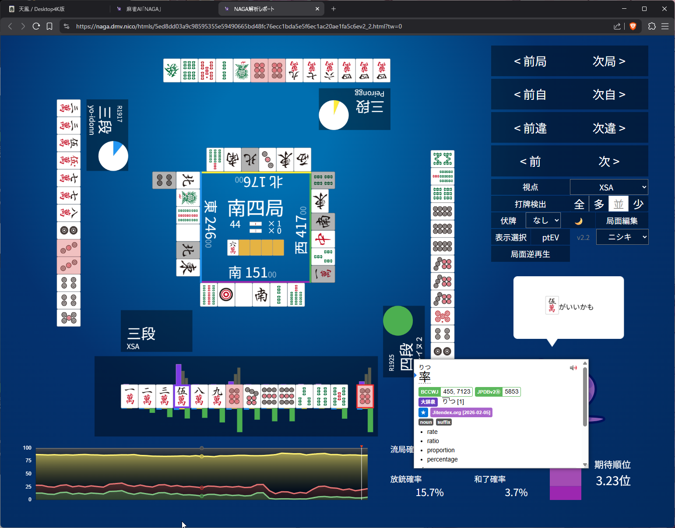
Task: Toggle 少 discard detection level
Action: point(638,204)
